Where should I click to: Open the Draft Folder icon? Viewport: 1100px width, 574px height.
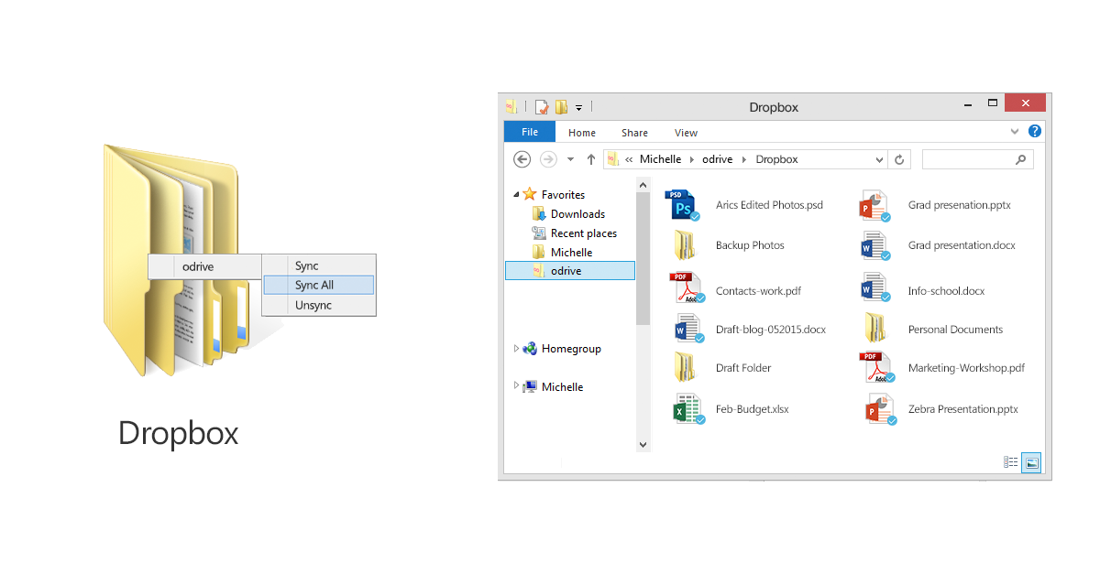pyautogui.click(x=685, y=367)
